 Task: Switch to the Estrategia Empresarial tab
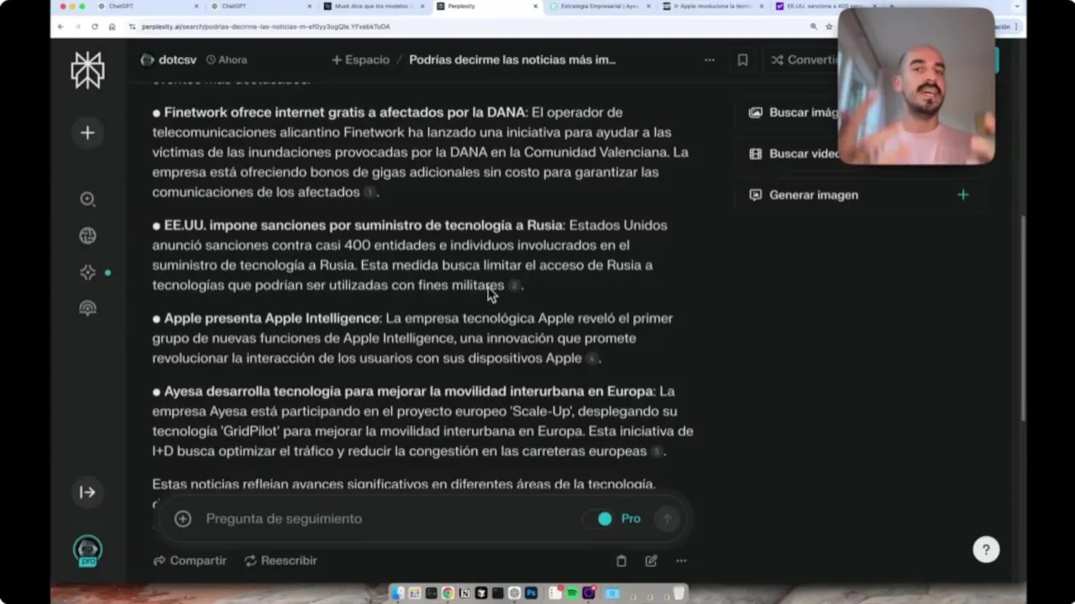(x=597, y=6)
